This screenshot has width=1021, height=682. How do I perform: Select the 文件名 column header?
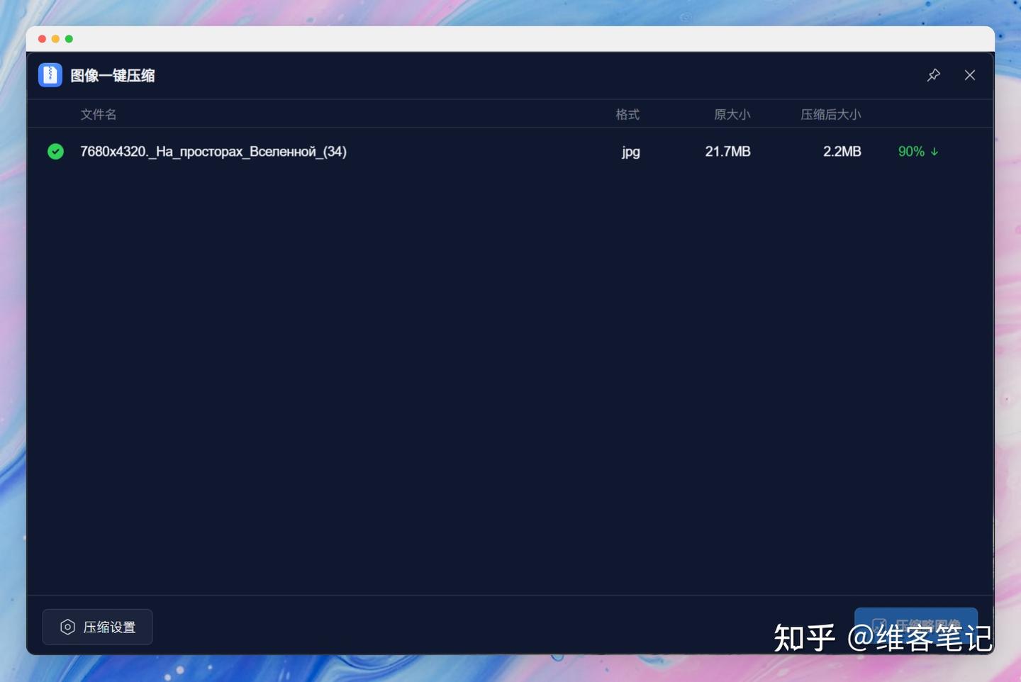pyautogui.click(x=99, y=113)
